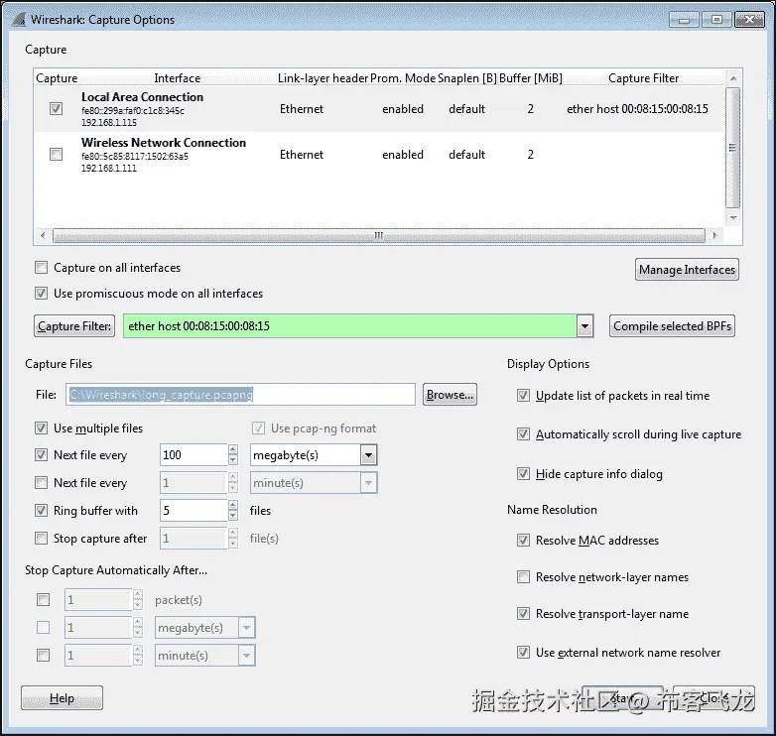Image resolution: width=776 pixels, height=736 pixels.
Task: Click scroll up arrow of interface list
Action: coord(733,78)
